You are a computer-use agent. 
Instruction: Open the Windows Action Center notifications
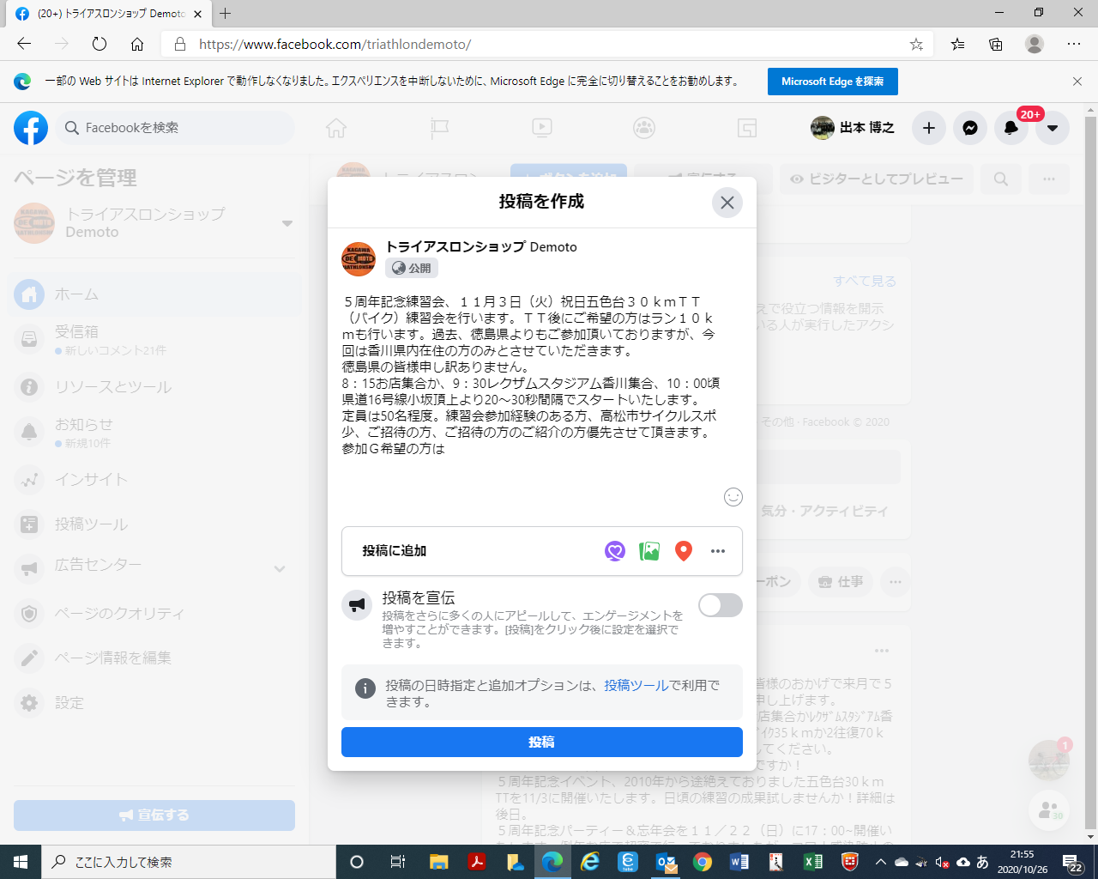[x=1073, y=862]
